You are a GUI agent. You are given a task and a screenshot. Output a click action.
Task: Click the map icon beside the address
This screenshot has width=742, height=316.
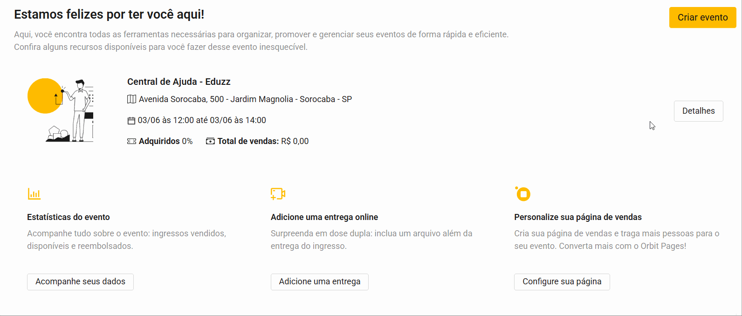point(131,99)
